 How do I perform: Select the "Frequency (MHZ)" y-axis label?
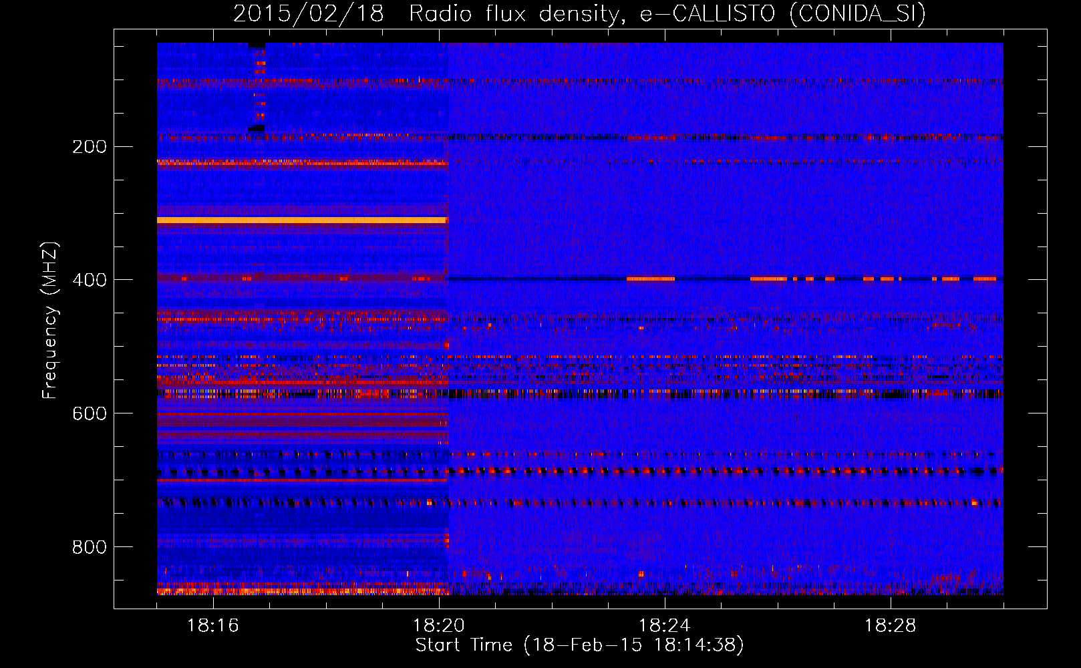(50, 321)
